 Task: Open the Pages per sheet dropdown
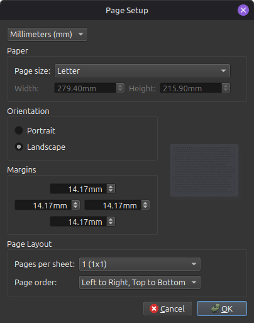[140, 264]
